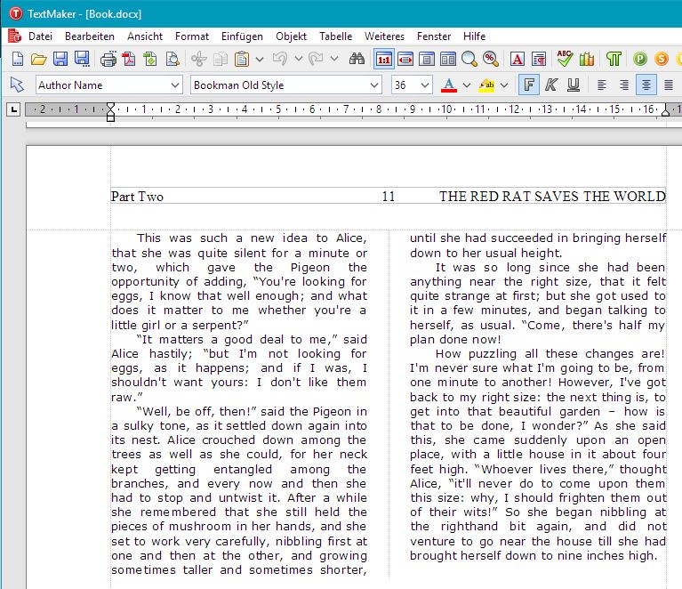Click the header title 'THE RED RAT SAVES THE WORLD'
The width and height of the screenshot is (682, 589).
pyautogui.click(x=552, y=196)
